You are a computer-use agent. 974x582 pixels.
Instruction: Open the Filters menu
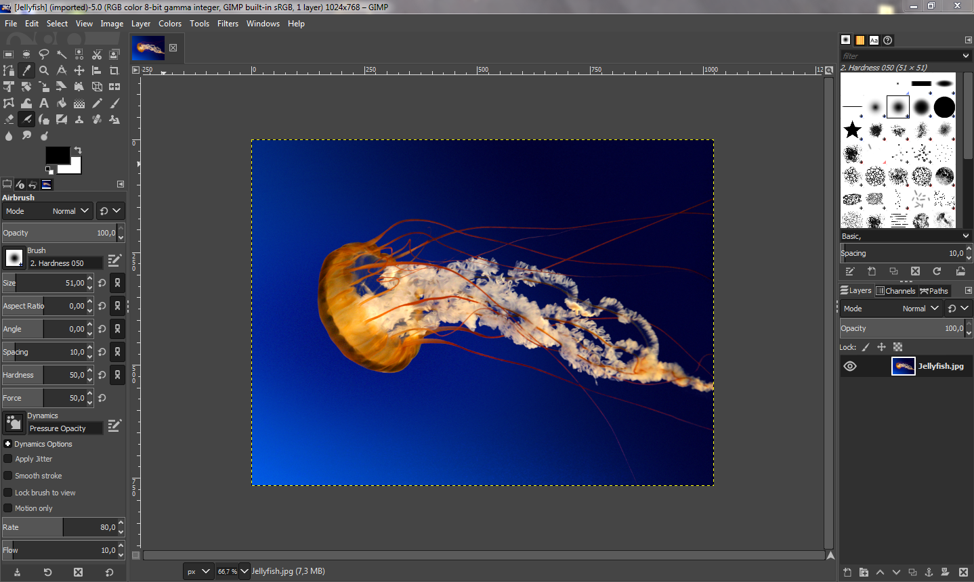(228, 24)
